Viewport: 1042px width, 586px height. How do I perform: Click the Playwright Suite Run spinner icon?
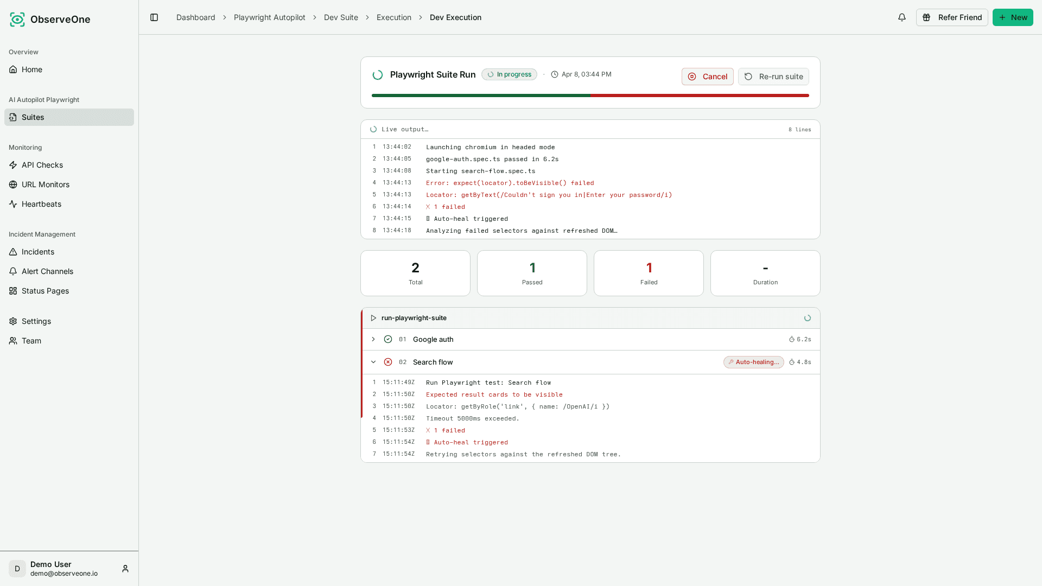(378, 75)
